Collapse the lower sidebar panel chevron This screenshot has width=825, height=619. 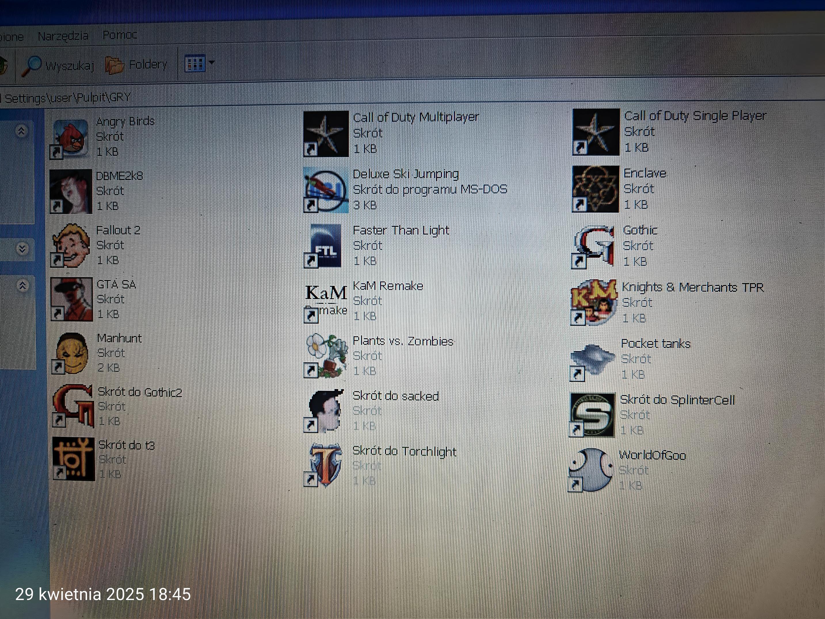click(22, 286)
